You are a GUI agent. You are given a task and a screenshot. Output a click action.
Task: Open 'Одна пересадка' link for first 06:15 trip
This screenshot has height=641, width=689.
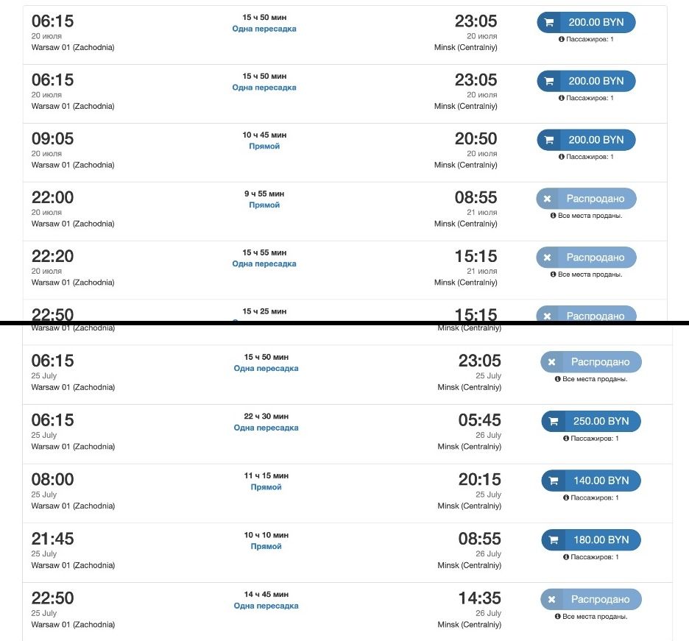264,29
